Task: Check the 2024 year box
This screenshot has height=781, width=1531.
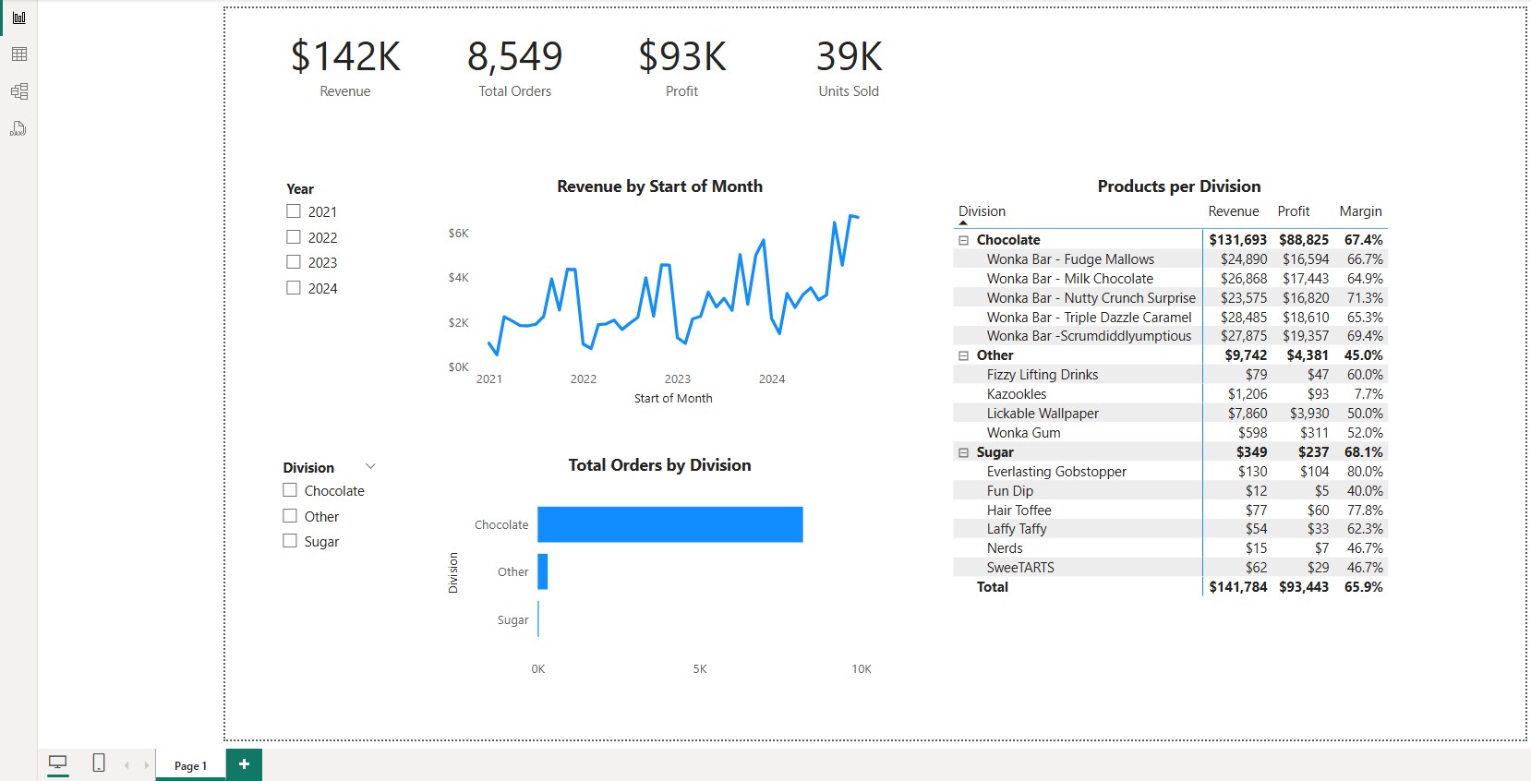Action: [294, 288]
